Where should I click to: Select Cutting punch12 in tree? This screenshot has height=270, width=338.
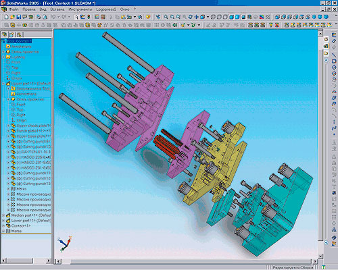34,178
